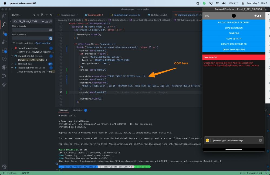Collapse the op-sqlite.podspec results
Image resolution: width=270 pixels, height=175 pixels.
point(12,48)
